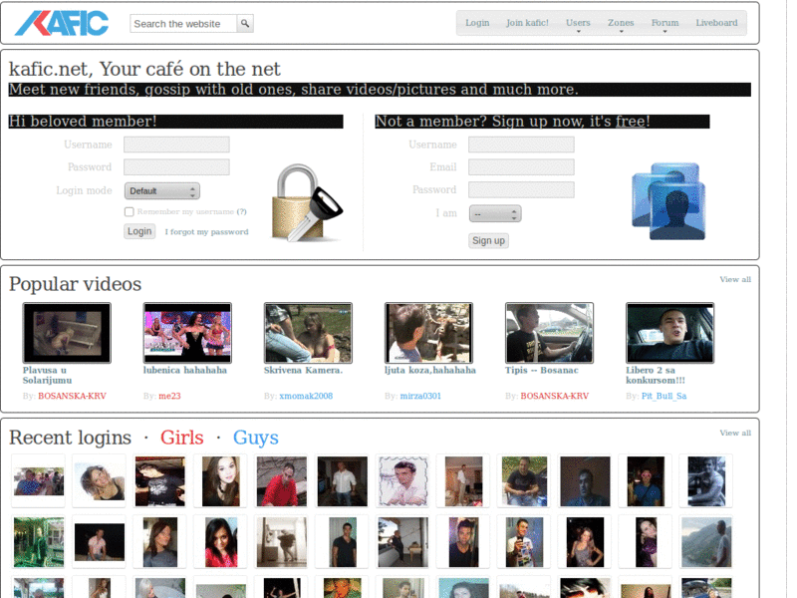Screen dimensions: 797x598
Task: Open the Login mode Default dropdown
Action: pos(162,191)
